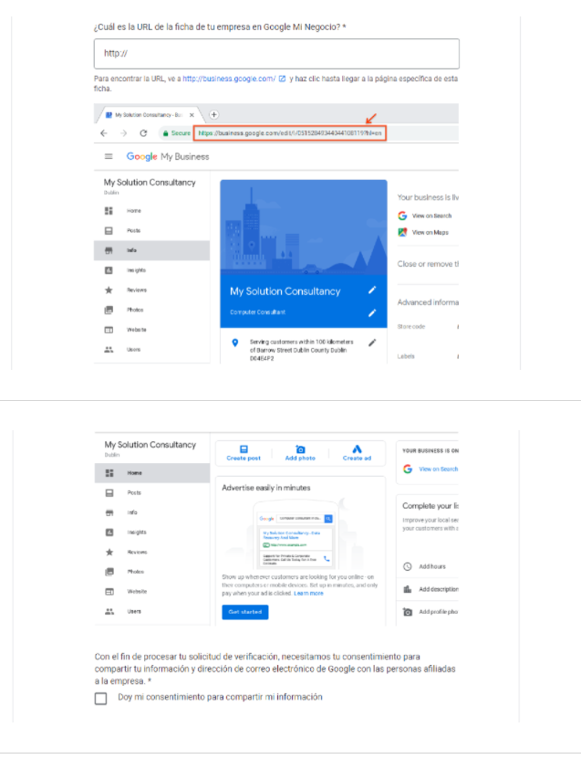Click the location pin icon by the service area

point(235,343)
